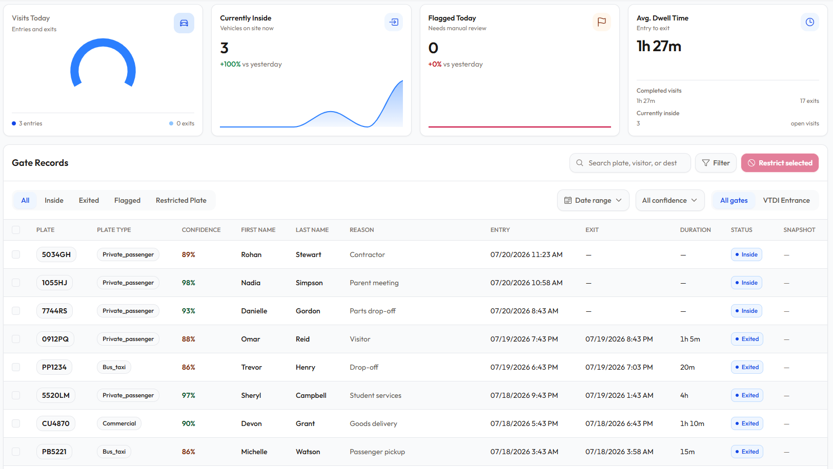Click the STATUS column header
Viewport: 833px width, 469px height.
pos(741,230)
